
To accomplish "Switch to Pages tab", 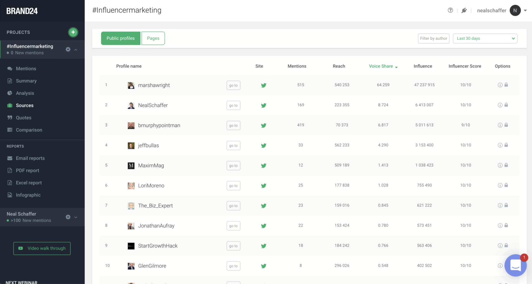I will pyautogui.click(x=153, y=38).
